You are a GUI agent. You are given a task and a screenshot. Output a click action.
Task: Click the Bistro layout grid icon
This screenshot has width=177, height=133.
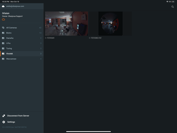point(3,33)
